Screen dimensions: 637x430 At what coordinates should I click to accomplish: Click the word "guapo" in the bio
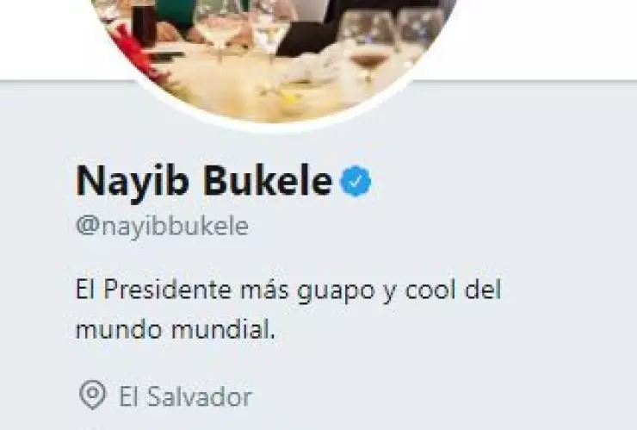coord(337,291)
